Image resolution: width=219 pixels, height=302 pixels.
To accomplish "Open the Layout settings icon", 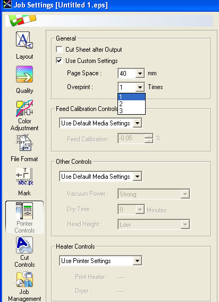I will tap(24, 40).
